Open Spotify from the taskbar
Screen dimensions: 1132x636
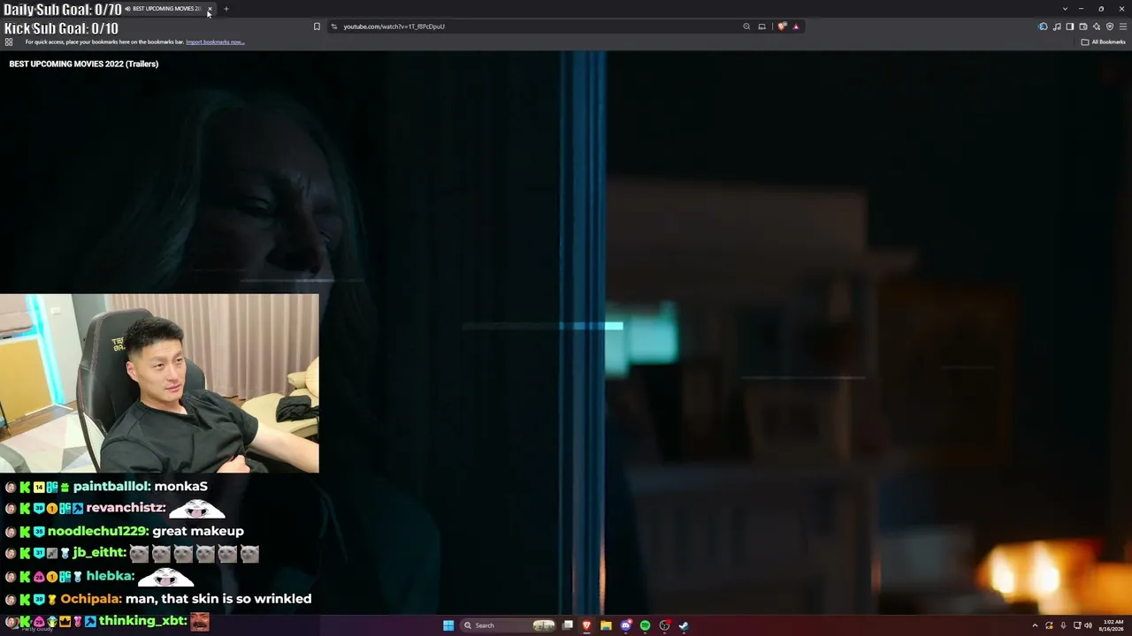[645, 625]
